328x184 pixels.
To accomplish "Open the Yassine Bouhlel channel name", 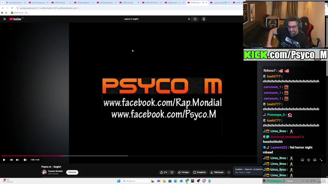I will [55, 171].
